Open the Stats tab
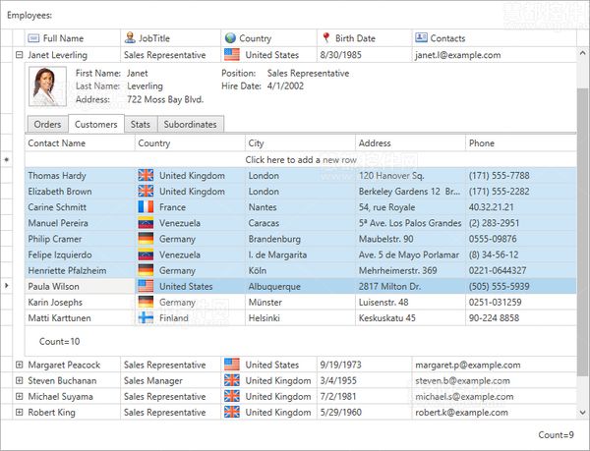The width and height of the screenshot is (590, 451). pos(141,125)
